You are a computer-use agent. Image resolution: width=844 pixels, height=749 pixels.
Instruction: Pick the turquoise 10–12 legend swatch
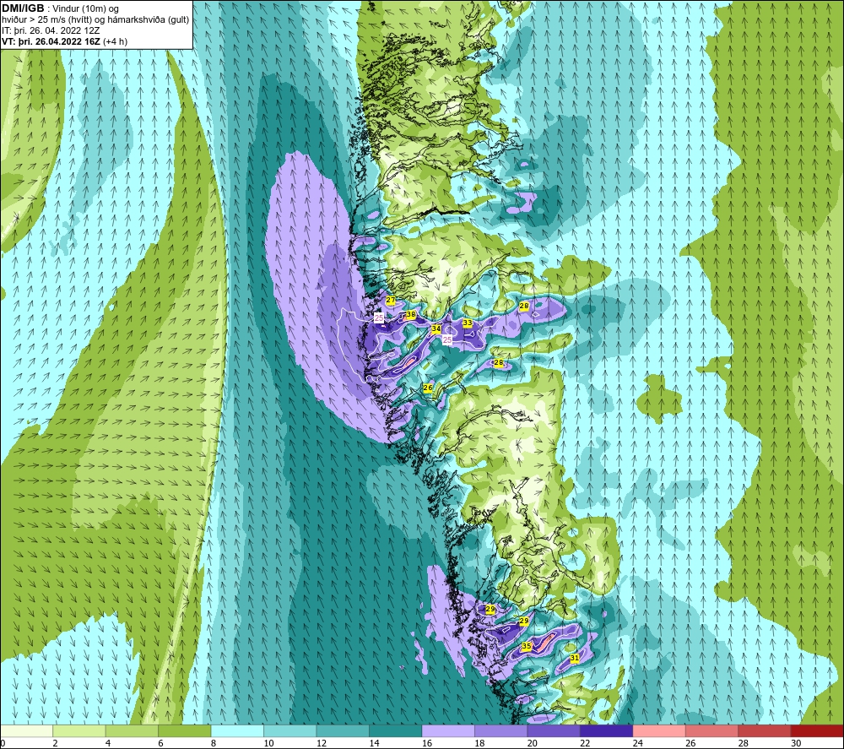tap(290, 730)
